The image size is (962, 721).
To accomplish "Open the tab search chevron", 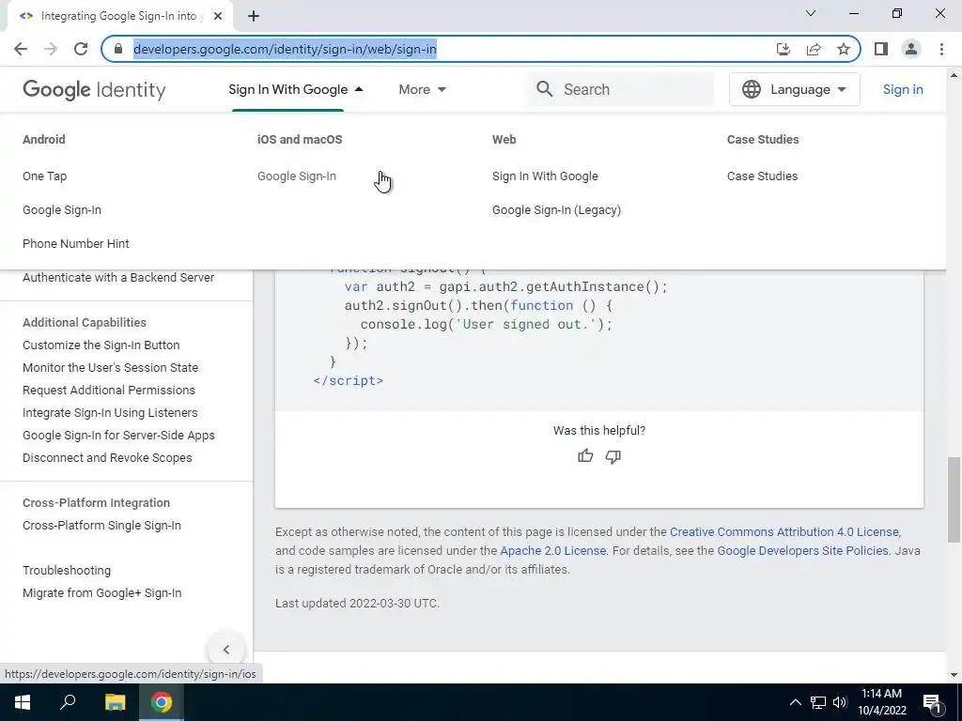I will point(811,13).
